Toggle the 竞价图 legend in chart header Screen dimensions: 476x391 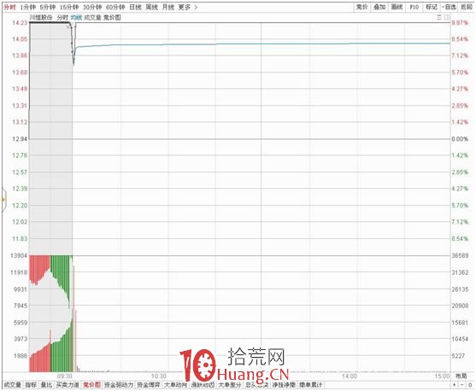(x=112, y=18)
